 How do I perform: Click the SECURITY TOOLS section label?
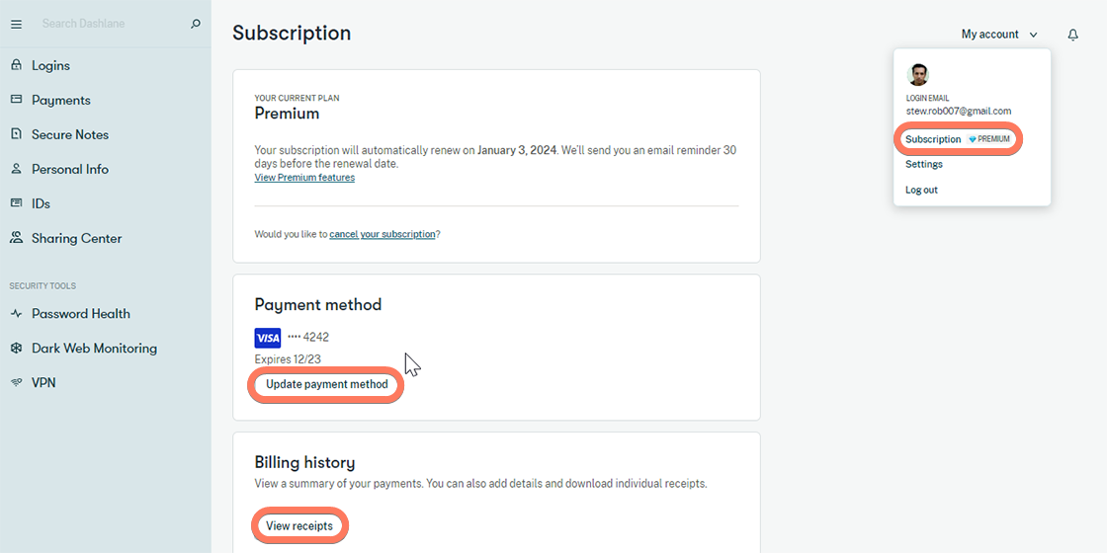pyautogui.click(x=43, y=286)
